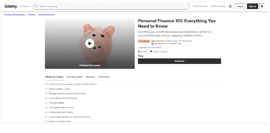Open the language globe button
Image resolution: width=270 pixels, height=133 pixels.
[x=262, y=6]
